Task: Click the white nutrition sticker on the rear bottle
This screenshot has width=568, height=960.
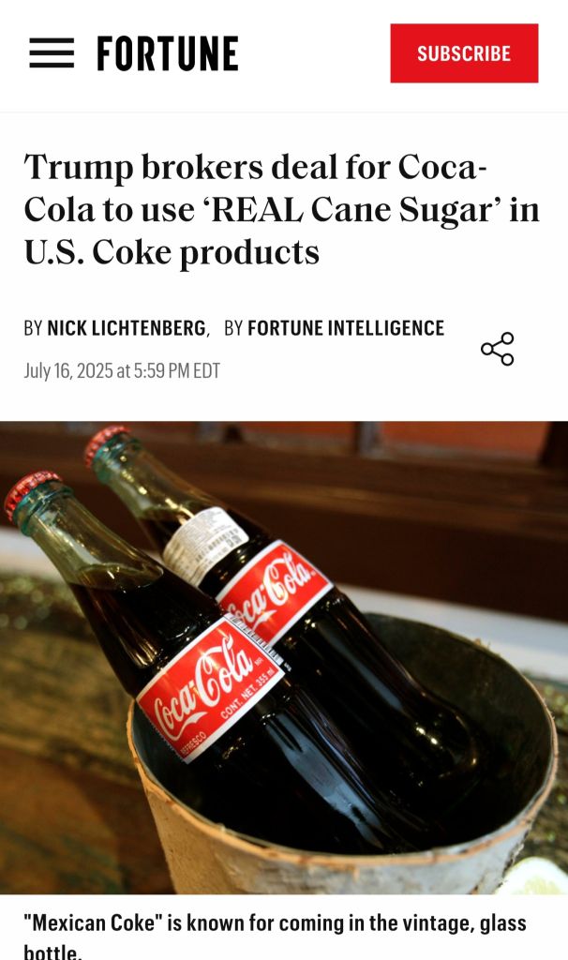Action: coord(205,546)
